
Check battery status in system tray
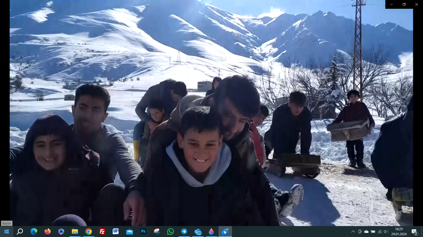373,231
